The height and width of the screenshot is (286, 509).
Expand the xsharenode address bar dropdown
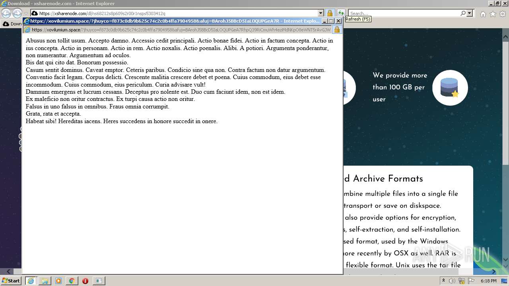point(321,13)
